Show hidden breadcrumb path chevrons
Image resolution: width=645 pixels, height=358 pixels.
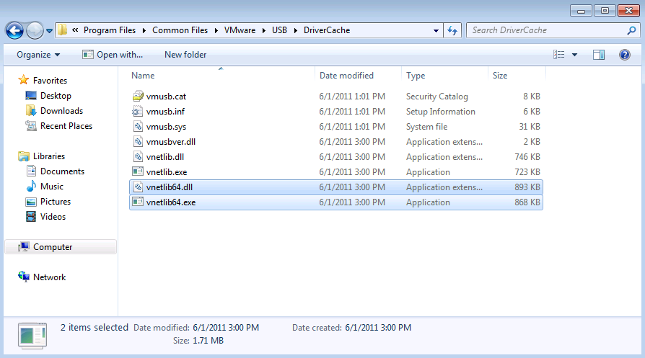click(x=75, y=30)
